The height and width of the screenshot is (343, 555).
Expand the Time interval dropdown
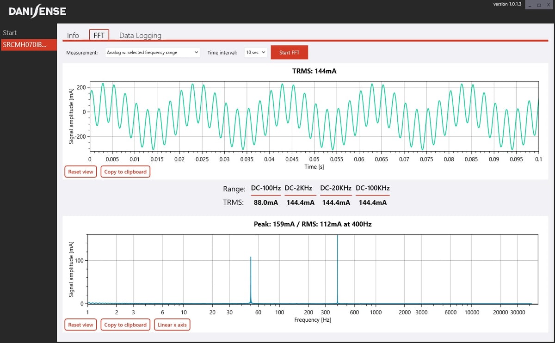coord(255,52)
